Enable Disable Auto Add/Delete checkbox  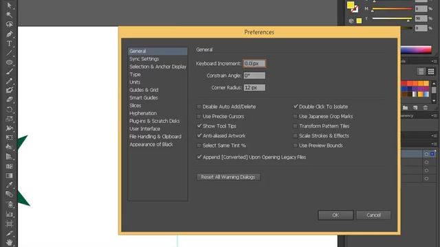tap(199, 107)
